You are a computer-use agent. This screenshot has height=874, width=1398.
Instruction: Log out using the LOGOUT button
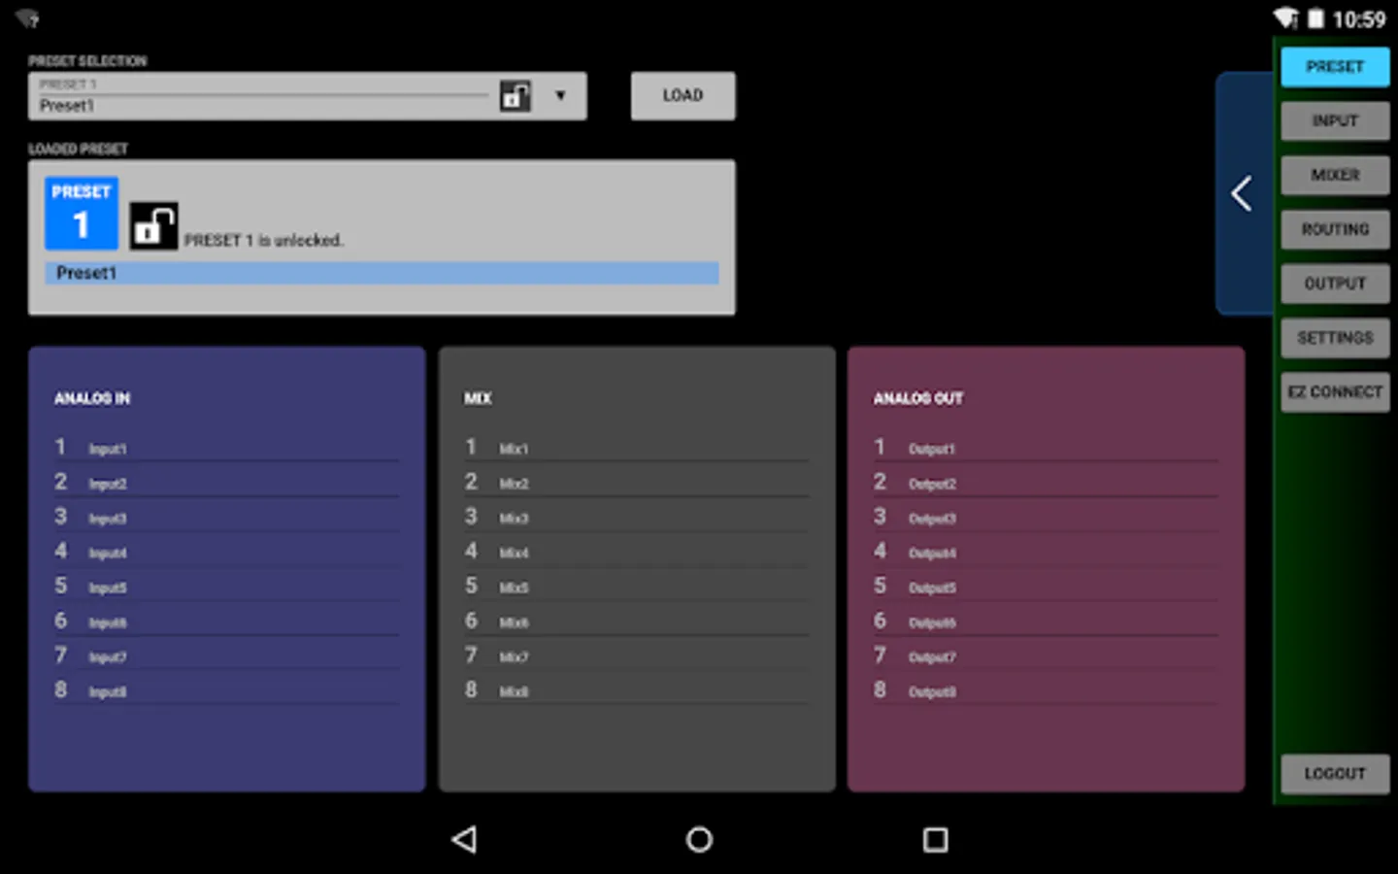1335,774
